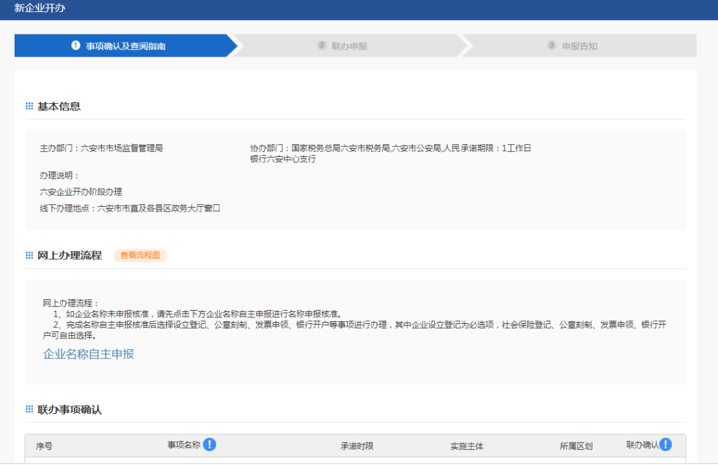Click the 实施主体 column header
Screen dimensions: 718x465
click(x=467, y=446)
